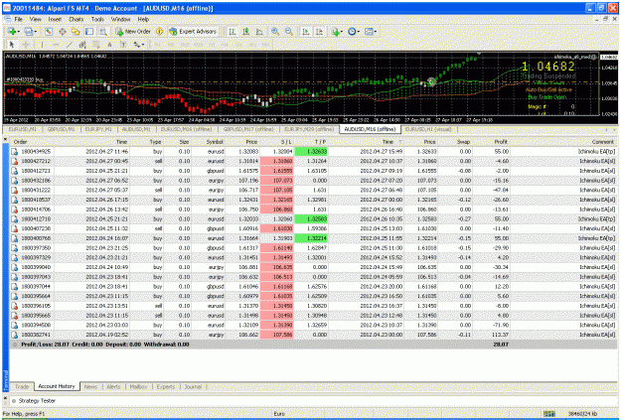This screenshot has width=621, height=420.
Task: Select order 1800382741 row
Action: 313,335
